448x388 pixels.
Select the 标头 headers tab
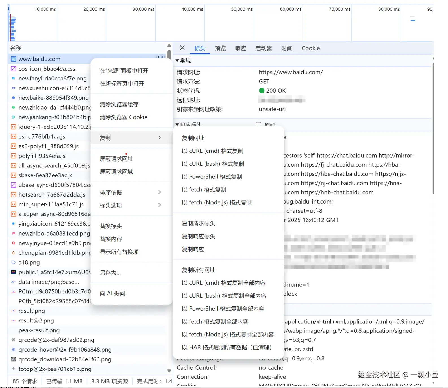coord(200,48)
